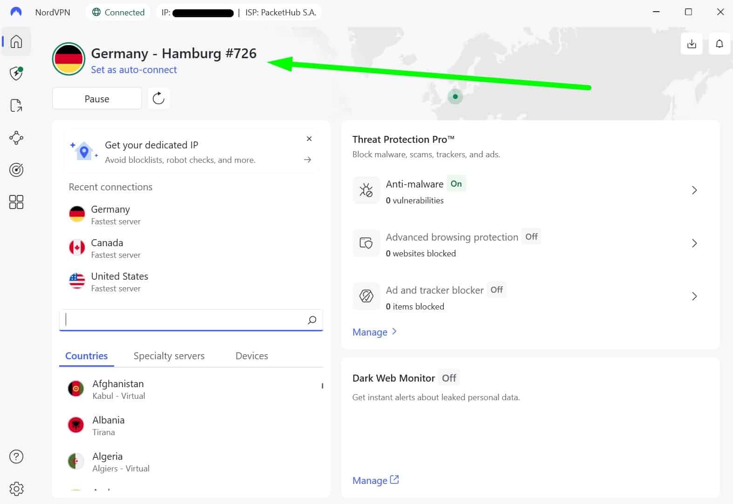This screenshot has width=733, height=504.
Task: Click Get your dedicated IP banner
Action: click(191, 151)
